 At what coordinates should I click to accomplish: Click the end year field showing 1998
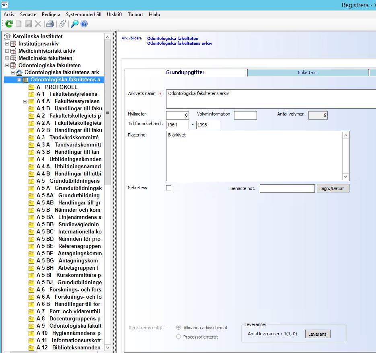(208, 125)
